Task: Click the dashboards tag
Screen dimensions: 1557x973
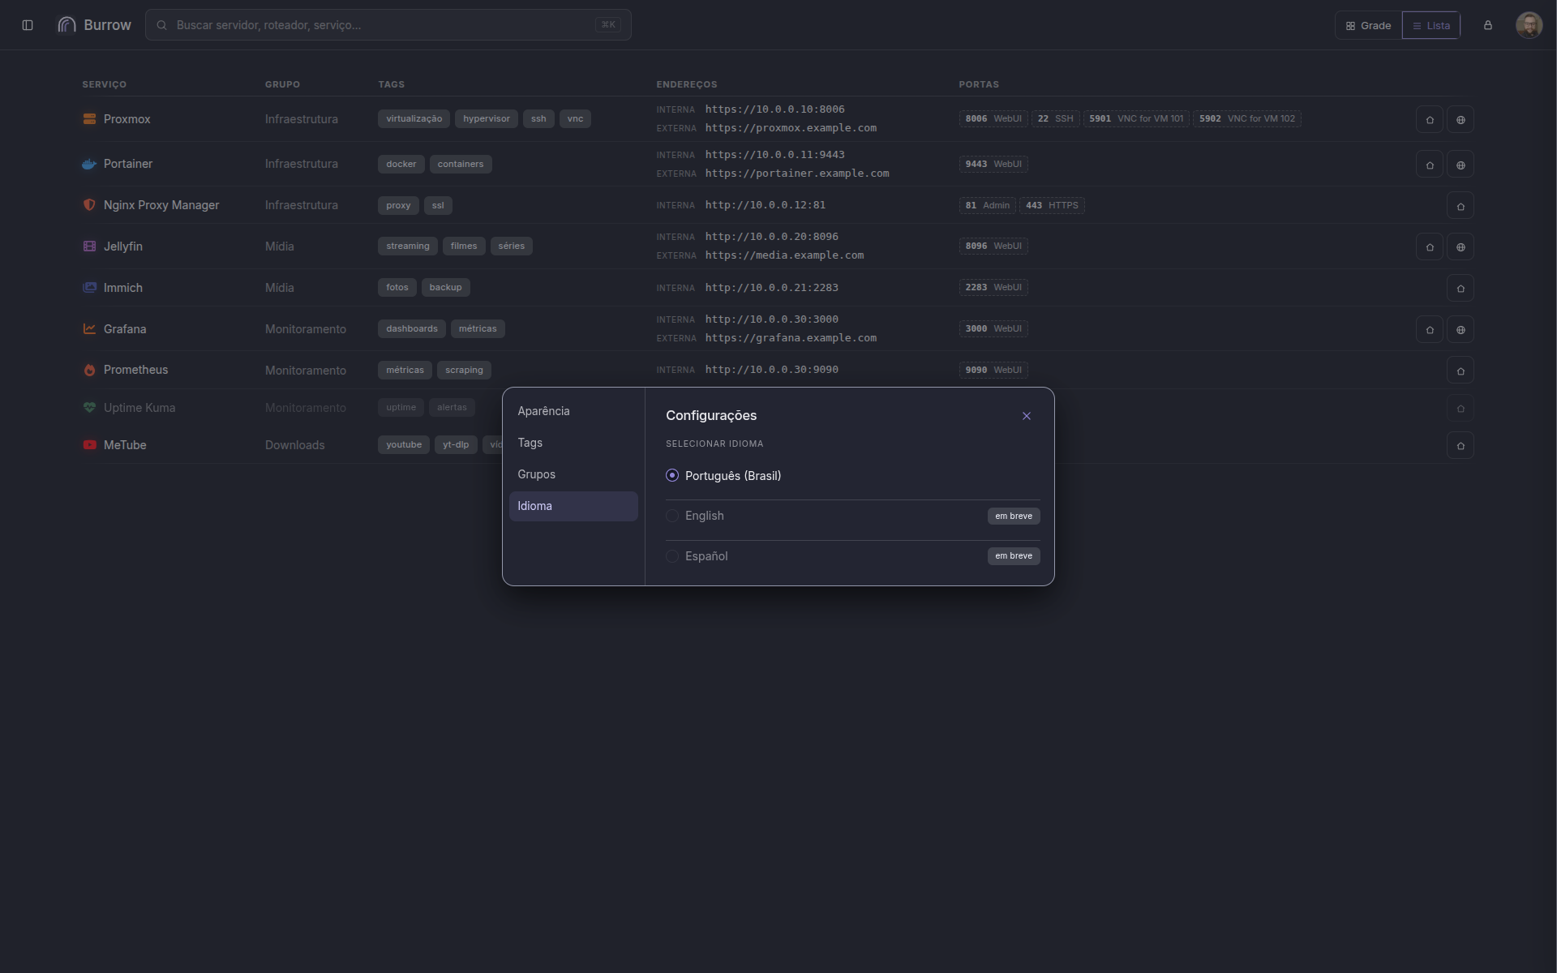Action: (x=412, y=329)
